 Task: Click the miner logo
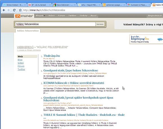pos(24,16)
